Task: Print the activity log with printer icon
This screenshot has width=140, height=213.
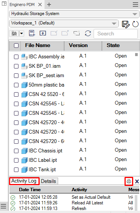Action: (129, 181)
